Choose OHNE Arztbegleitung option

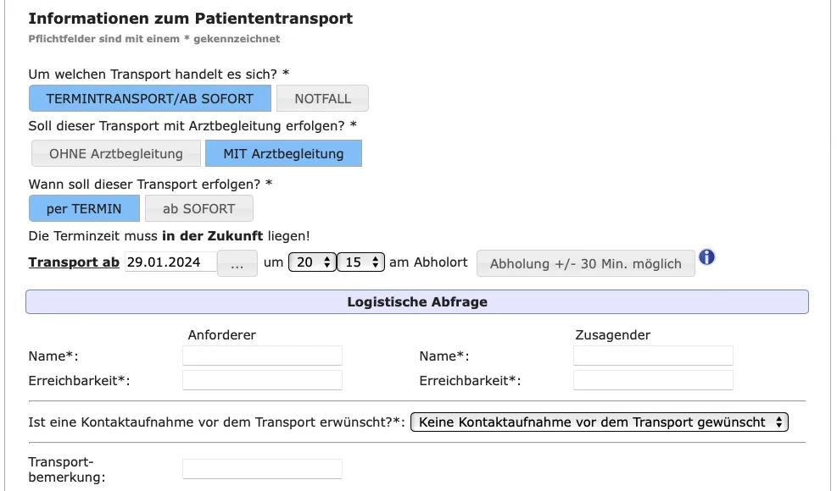(116, 154)
